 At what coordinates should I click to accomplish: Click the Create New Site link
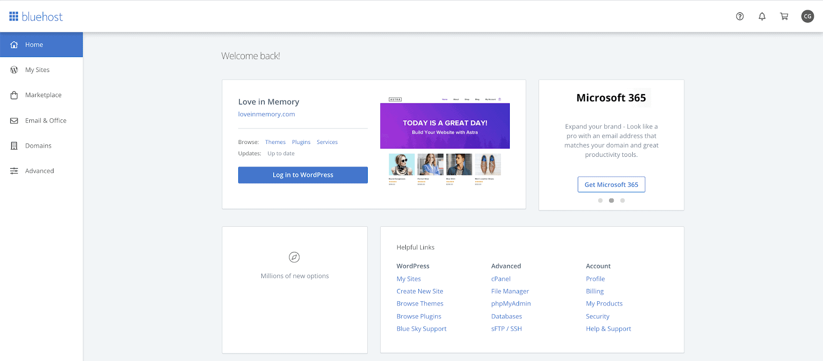[x=420, y=291]
